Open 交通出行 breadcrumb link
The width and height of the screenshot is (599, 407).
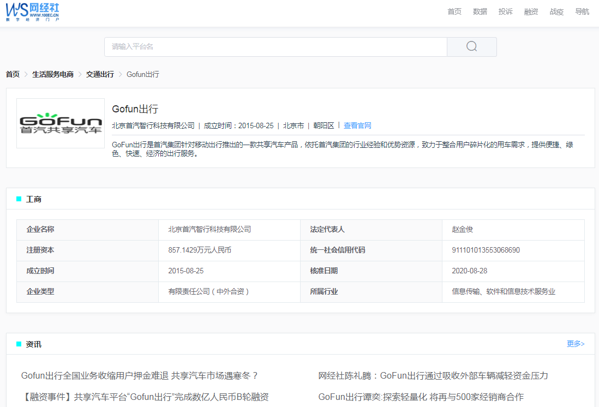click(x=100, y=74)
